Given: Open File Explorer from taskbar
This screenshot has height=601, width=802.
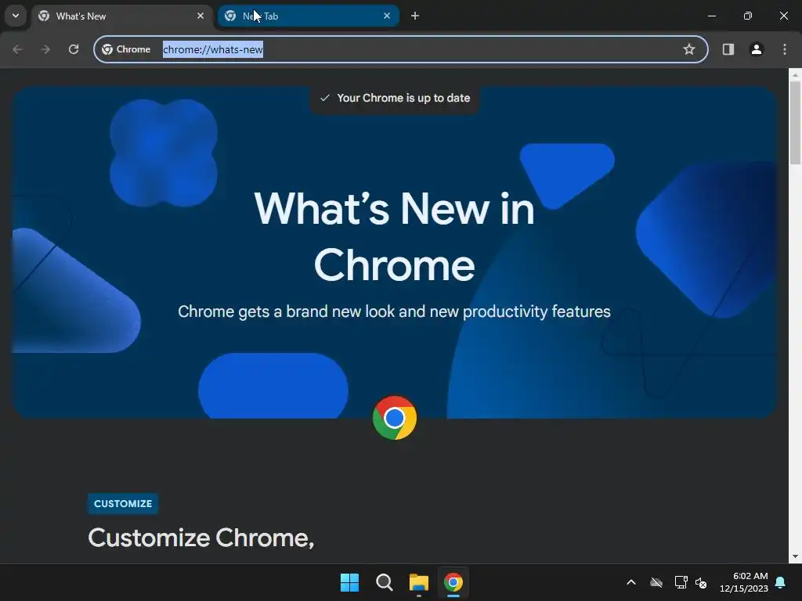Looking at the screenshot, I should [418, 582].
